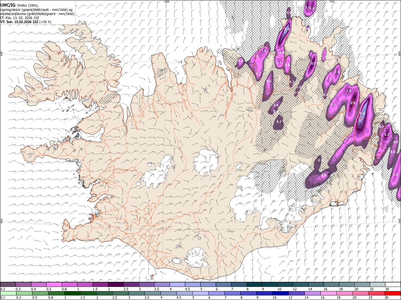Click the 'rigning/skúrir' legend description line

(36, 9)
